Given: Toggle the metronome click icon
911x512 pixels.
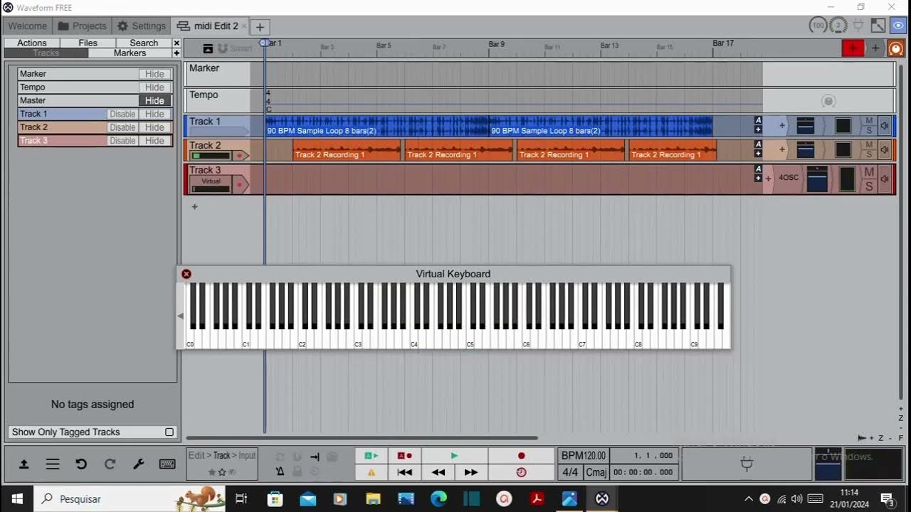Looking at the screenshot, I should (x=280, y=471).
